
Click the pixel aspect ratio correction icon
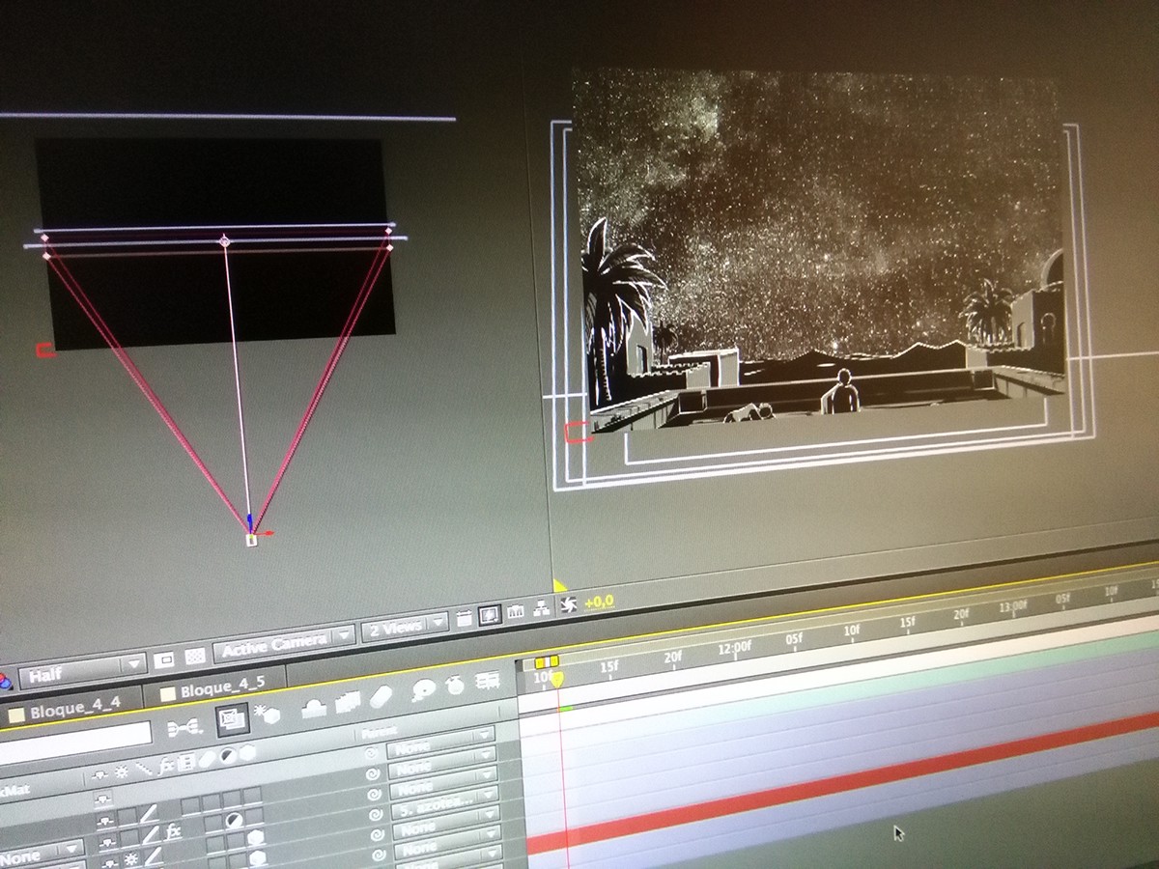pyautogui.click(x=464, y=618)
